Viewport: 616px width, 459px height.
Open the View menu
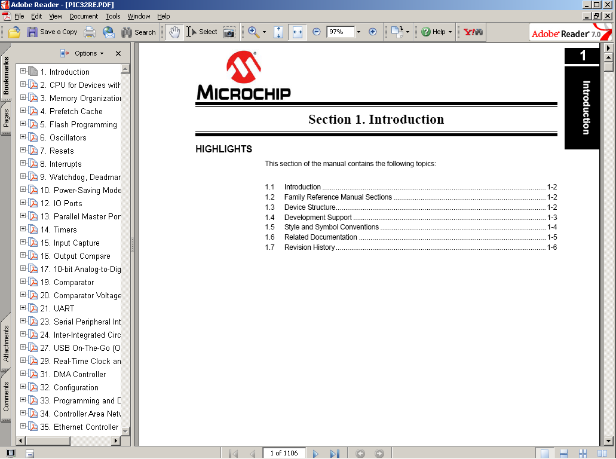[56, 16]
